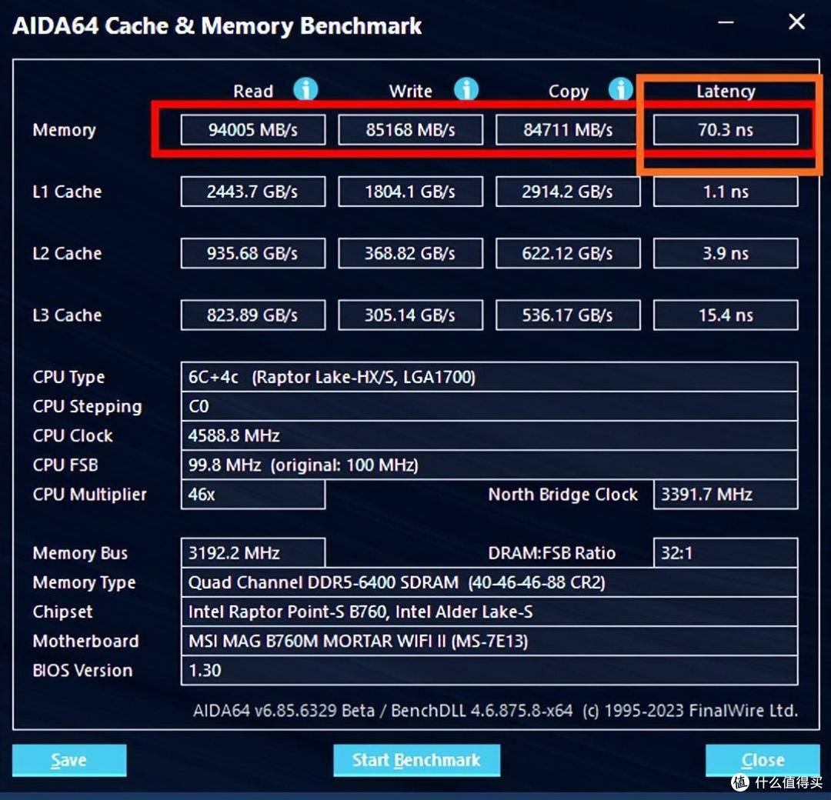Click the L2 Cache row label
The height and width of the screenshot is (800, 831).
[x=67, y=253]
